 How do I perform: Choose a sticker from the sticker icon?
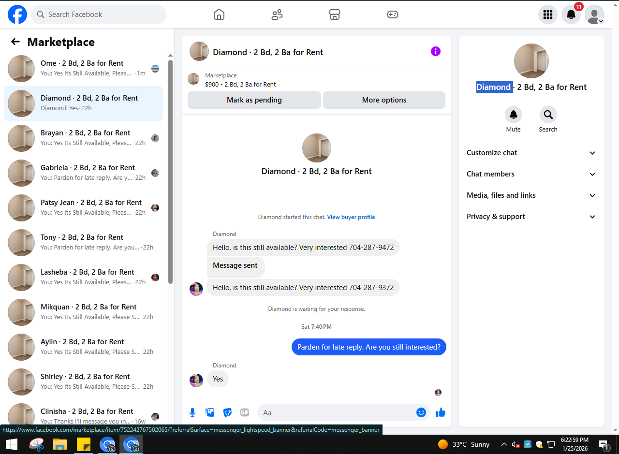(x=227, y=412)
